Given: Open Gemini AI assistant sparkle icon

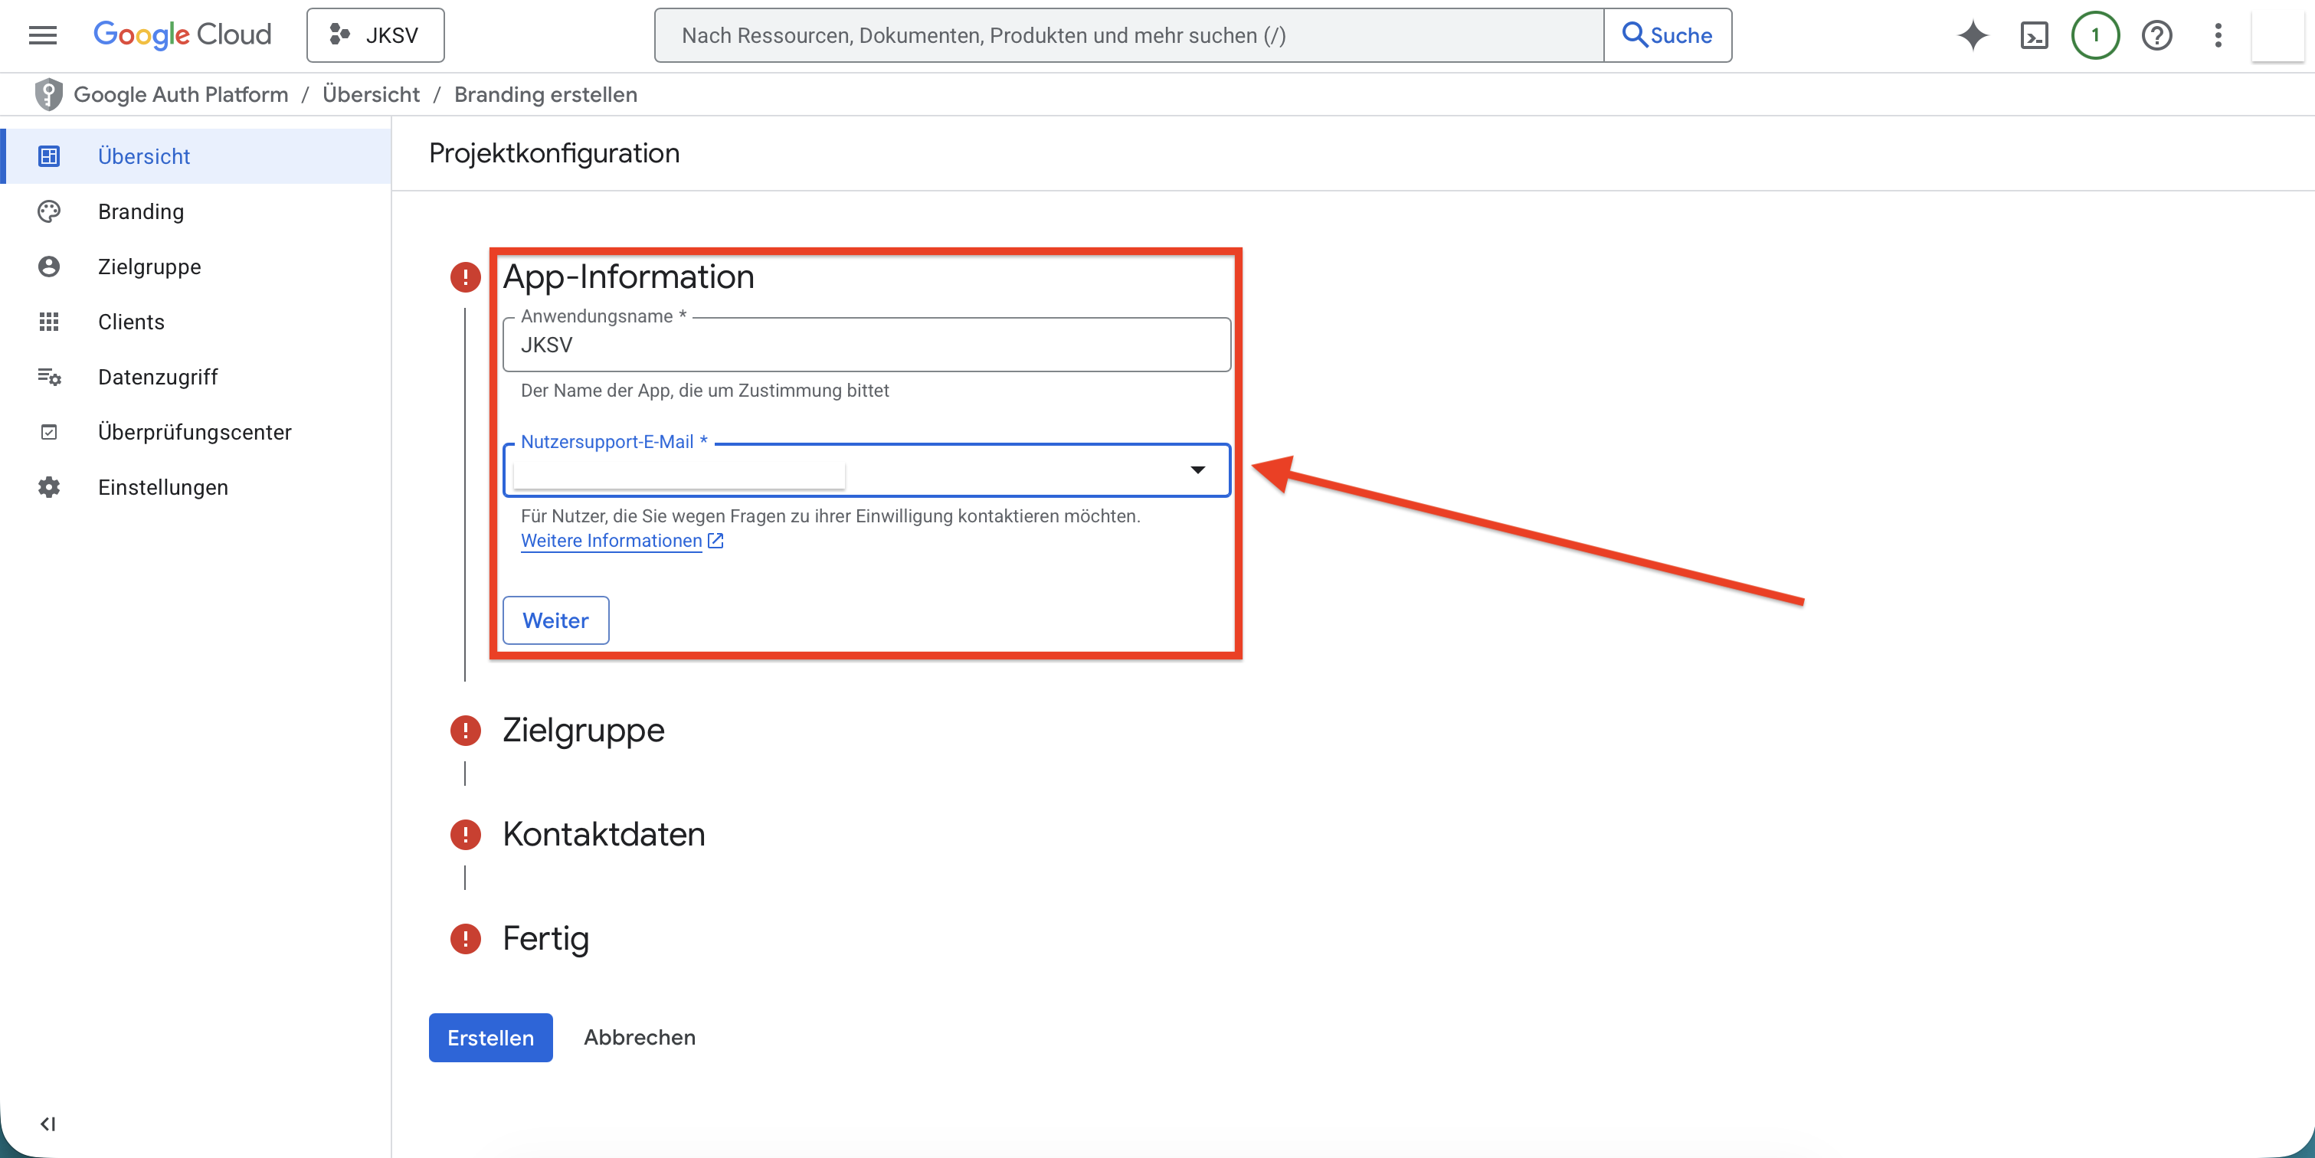Looking at the screenshot, I should coord(1973,35).
